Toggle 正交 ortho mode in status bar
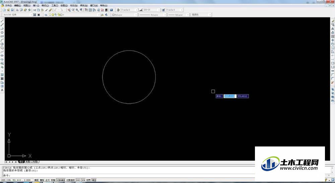This screenshot has width=335, height=183. pos(48,180)
